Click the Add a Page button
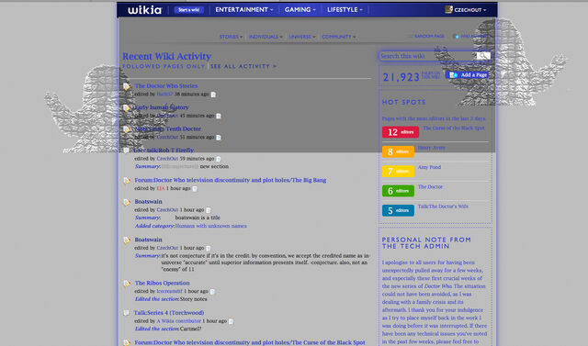Screen dimensions: 588x346 coord(468,75)
